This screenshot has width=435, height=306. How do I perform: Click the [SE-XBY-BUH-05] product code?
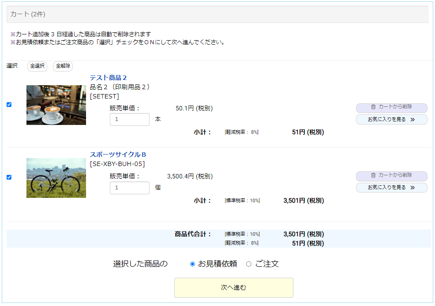(117, 164)
